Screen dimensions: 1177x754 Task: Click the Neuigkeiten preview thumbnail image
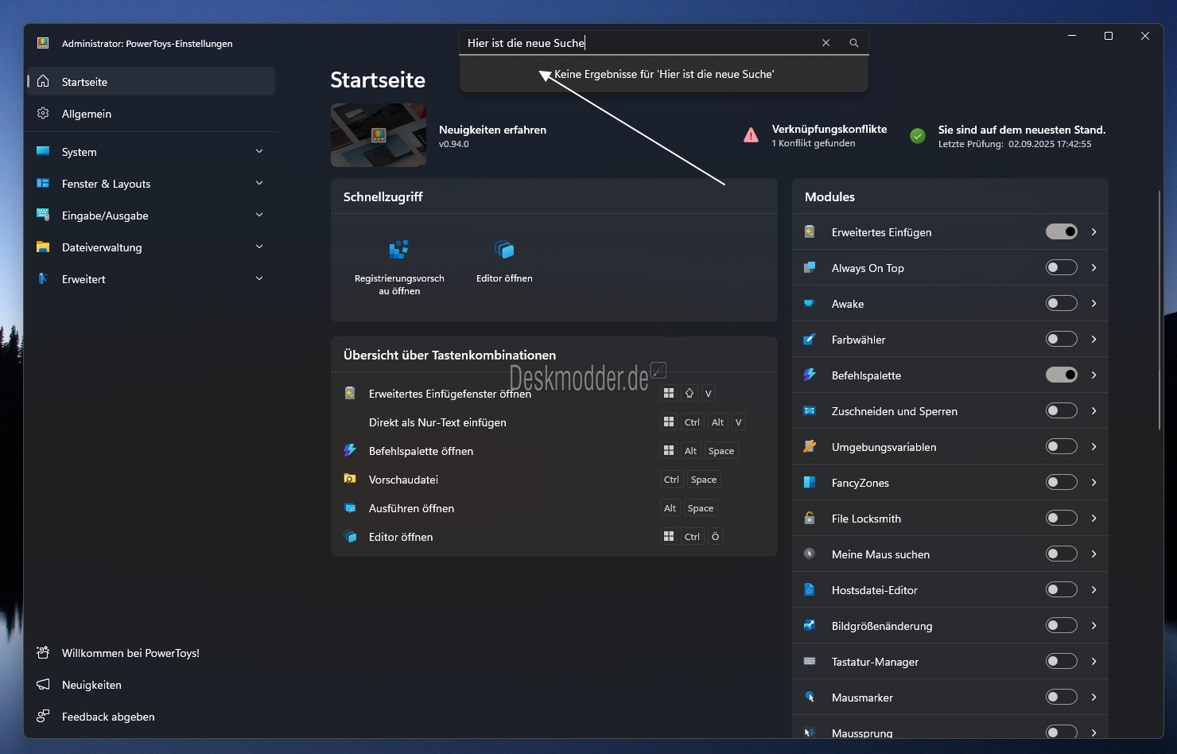click(x=379, y=135)
